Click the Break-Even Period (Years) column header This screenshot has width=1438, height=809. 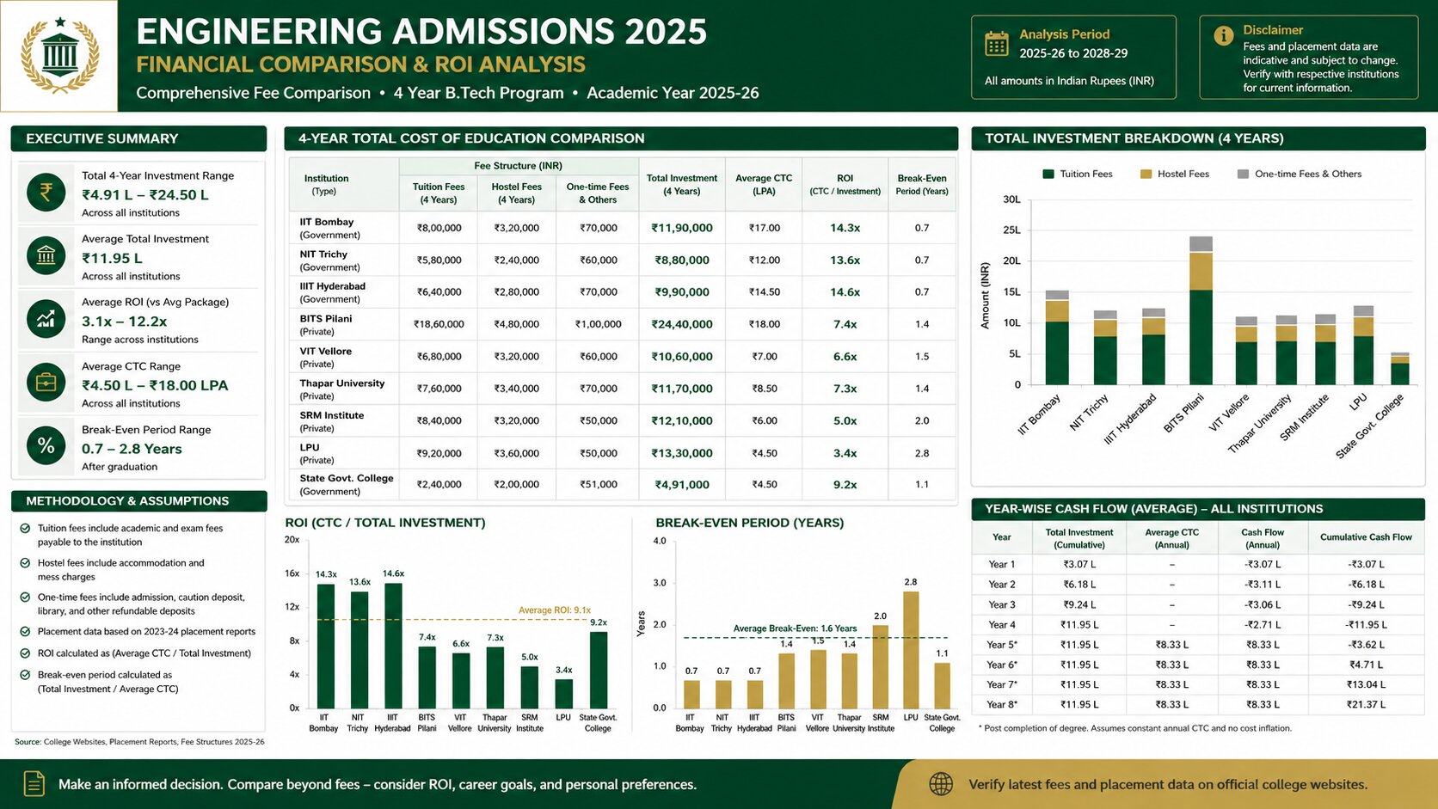[x=922, y=185]
